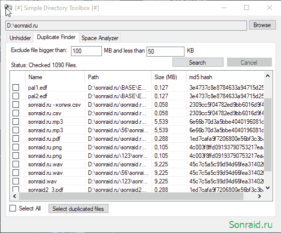Viewport: 281px width, 233px height.
Task: Check the box for pal1.edf
Action: pos(16,88)
